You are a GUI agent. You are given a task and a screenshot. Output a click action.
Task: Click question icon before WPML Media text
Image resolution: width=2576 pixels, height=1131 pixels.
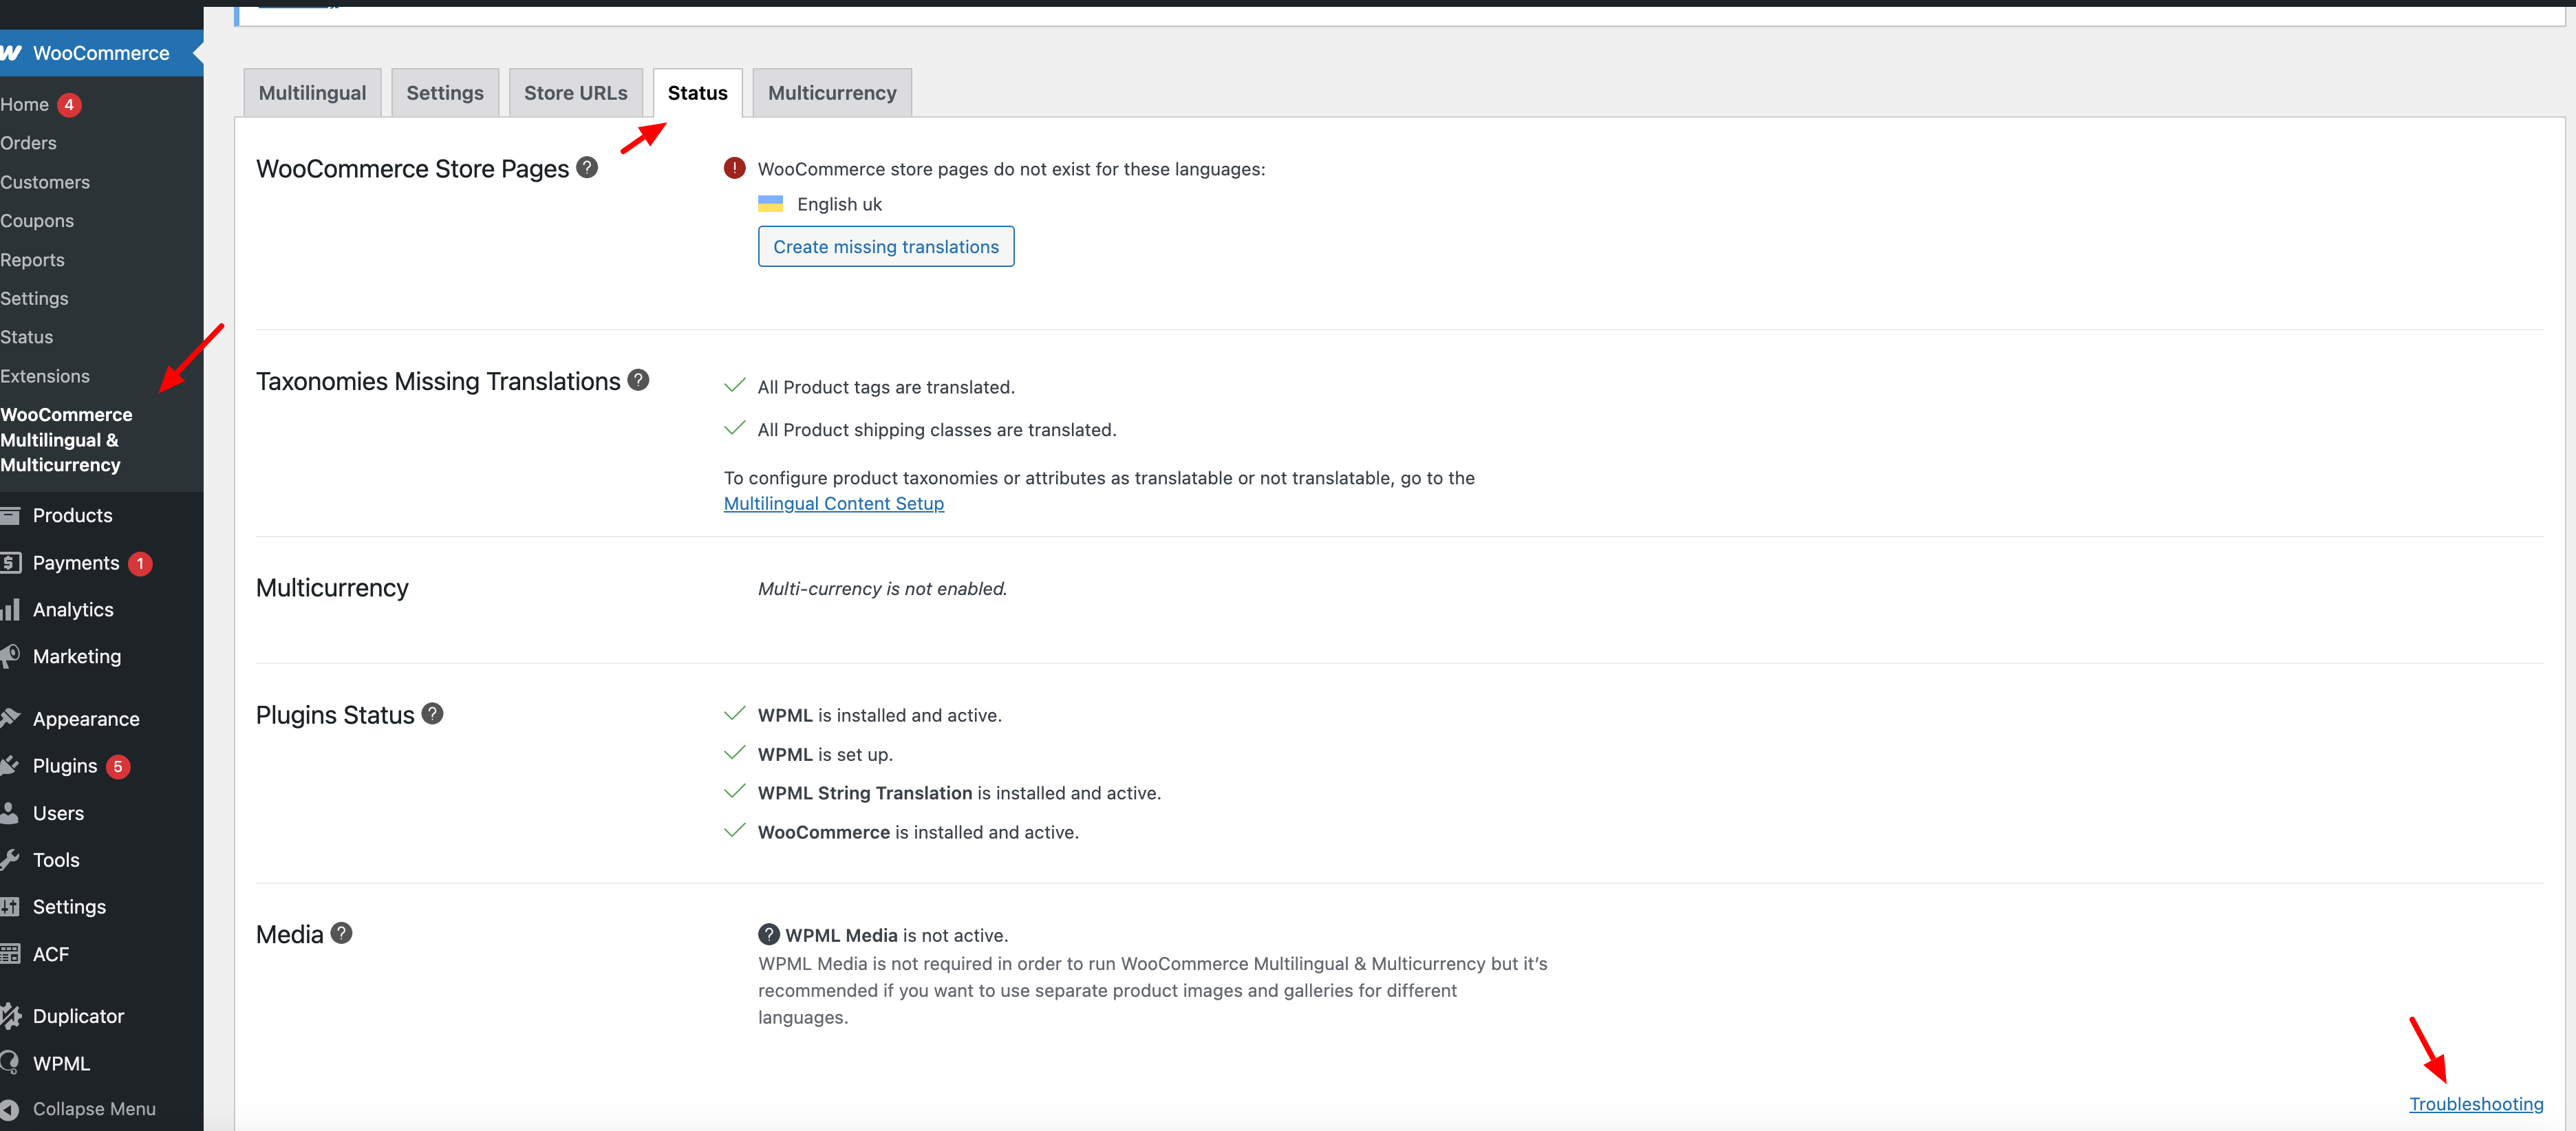coord(768,934)
